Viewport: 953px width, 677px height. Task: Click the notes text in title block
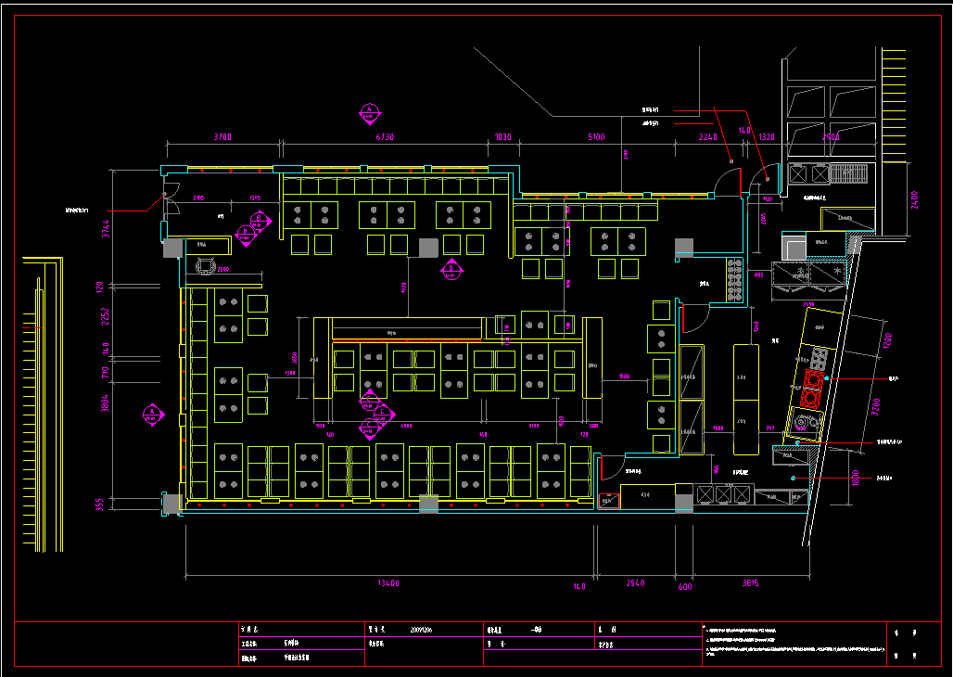[x=788, y=642]
